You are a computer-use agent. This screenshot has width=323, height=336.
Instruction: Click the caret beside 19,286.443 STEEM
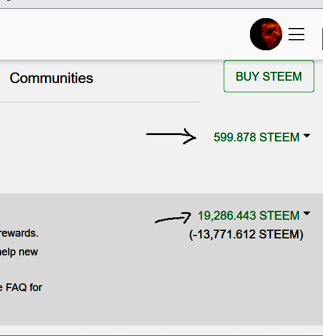[307, 213]
